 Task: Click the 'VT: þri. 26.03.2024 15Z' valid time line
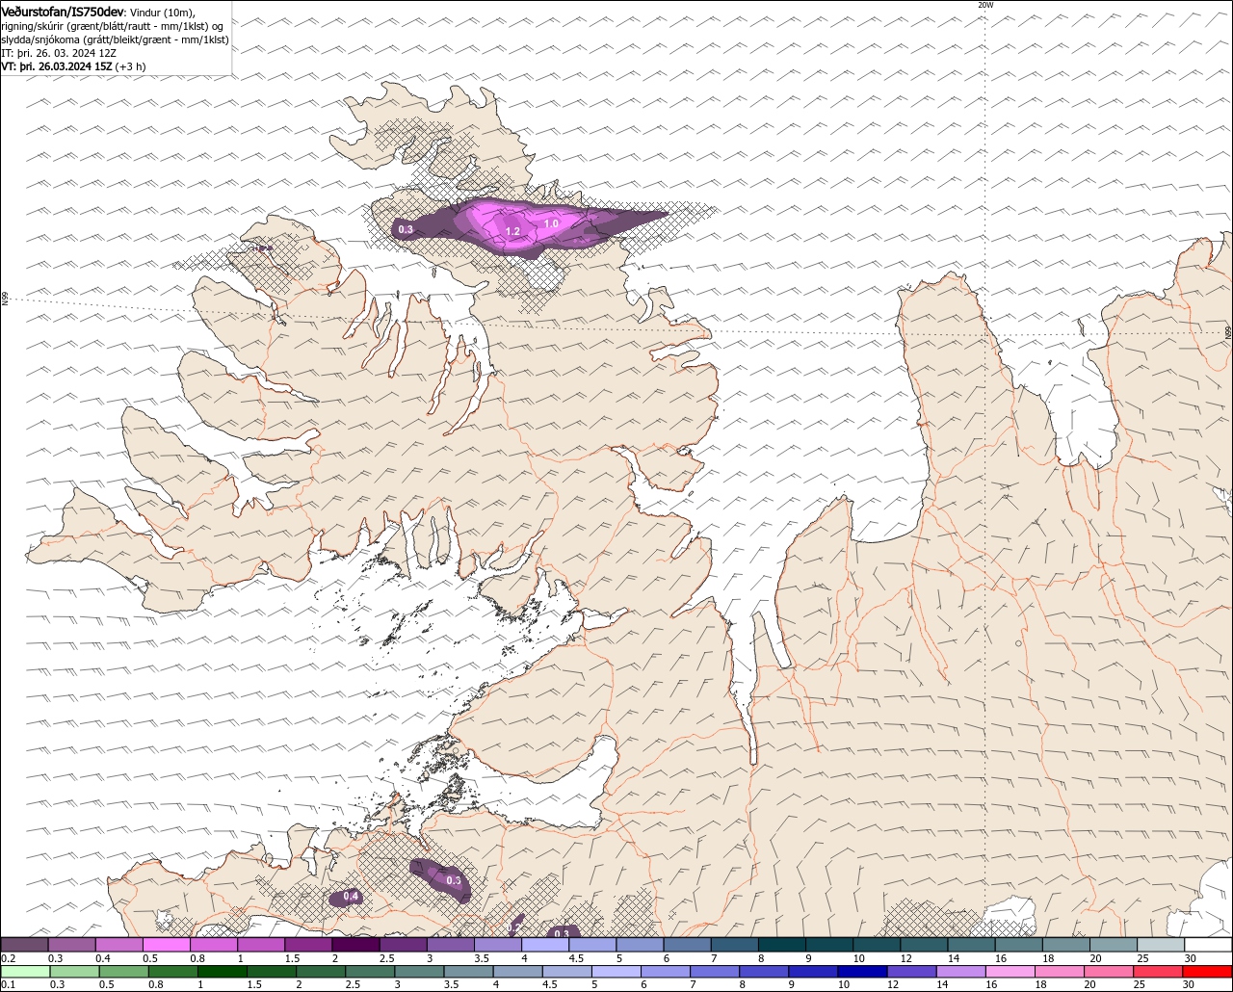click(74, 66)
